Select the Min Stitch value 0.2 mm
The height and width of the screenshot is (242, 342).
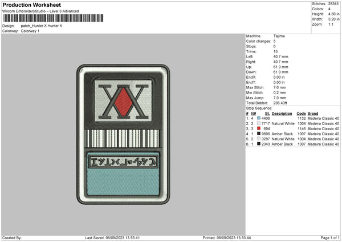[x=280, y=92]
